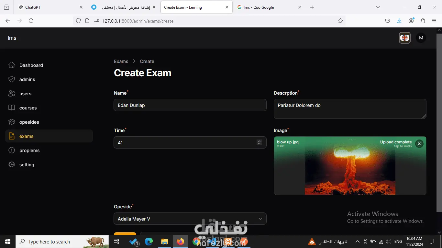Open the volume control in system tray

click(x=388, y=242)
